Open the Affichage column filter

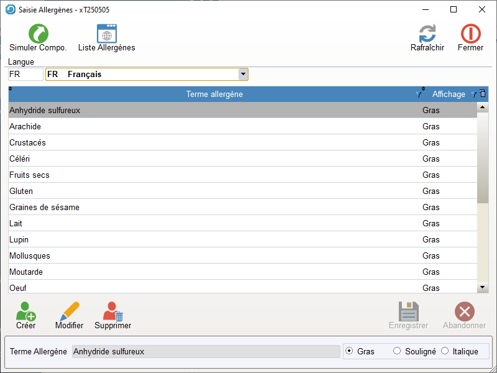(x=473, y=94)
